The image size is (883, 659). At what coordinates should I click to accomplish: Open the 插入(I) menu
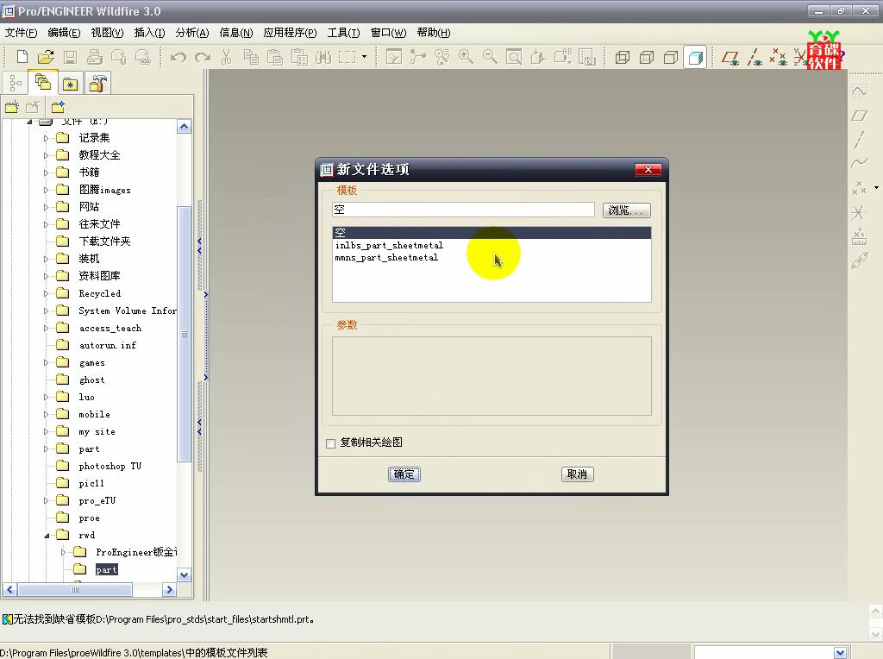coord(149,33)
